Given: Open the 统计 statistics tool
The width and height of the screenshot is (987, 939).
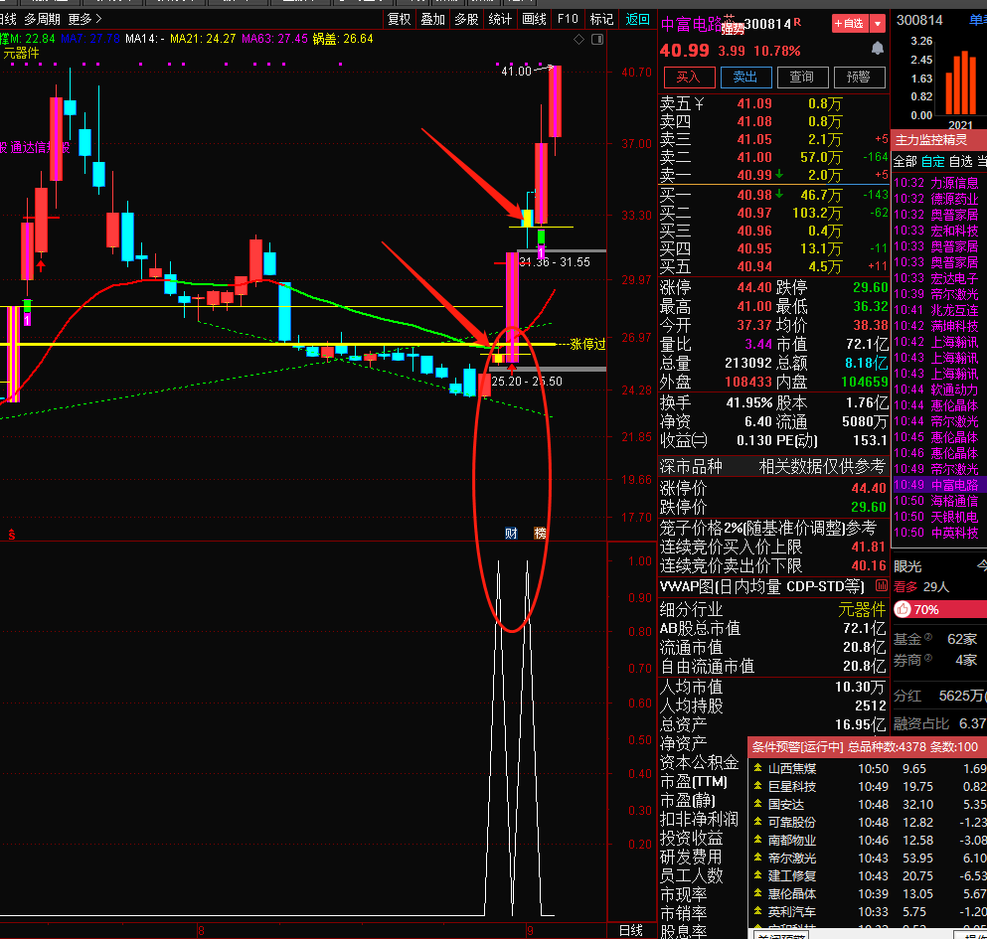Looking at the screenshot, I should tap(500, 20).
